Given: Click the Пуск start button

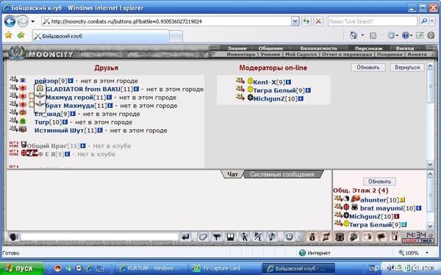Looking at the screenshot, I should 22,268.
